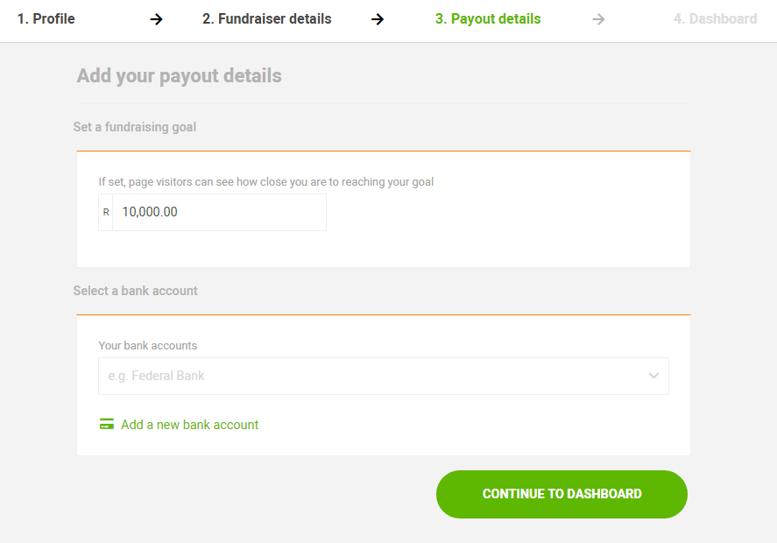The image size is (777, 543).
Task: Open the Your bank accounts combo box
Action: pyautogui.click(x=368, y=376)
